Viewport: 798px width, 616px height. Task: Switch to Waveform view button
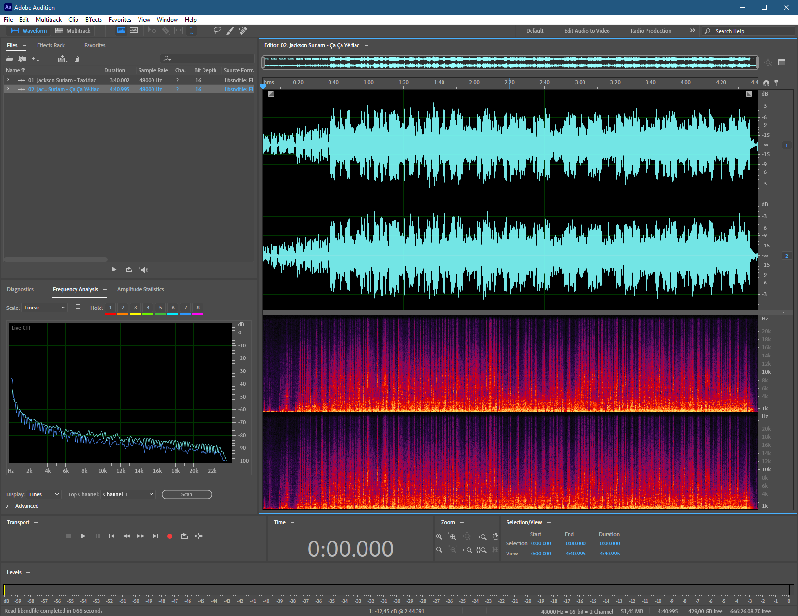(29, 30)
